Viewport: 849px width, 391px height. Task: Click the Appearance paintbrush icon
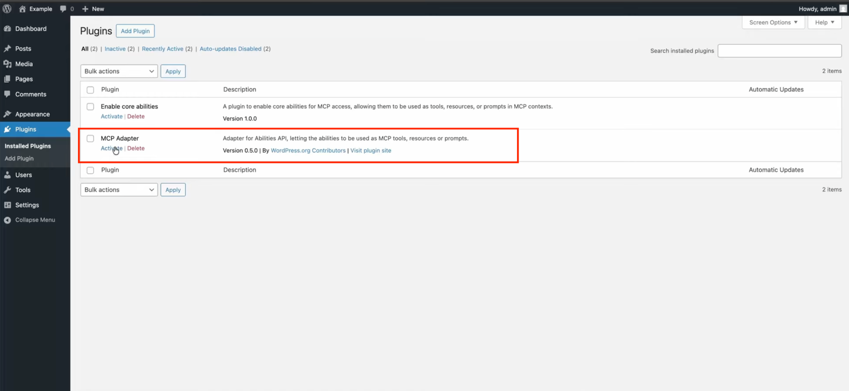(x=7, y=114)
